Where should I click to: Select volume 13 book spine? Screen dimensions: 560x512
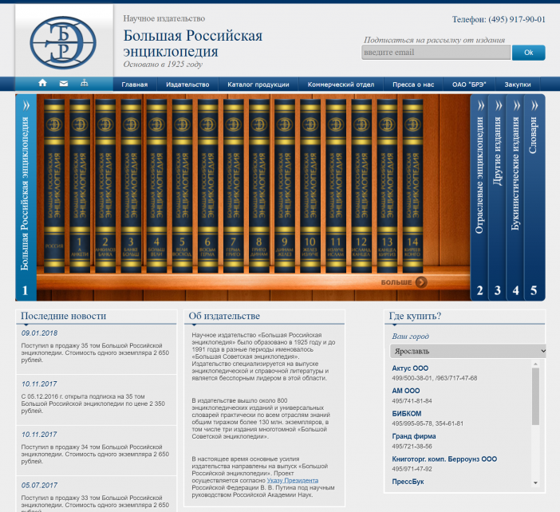[387, 186]
